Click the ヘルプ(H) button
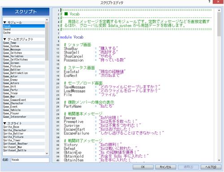This screenshot has width=224, height=172. coord(211,167)
